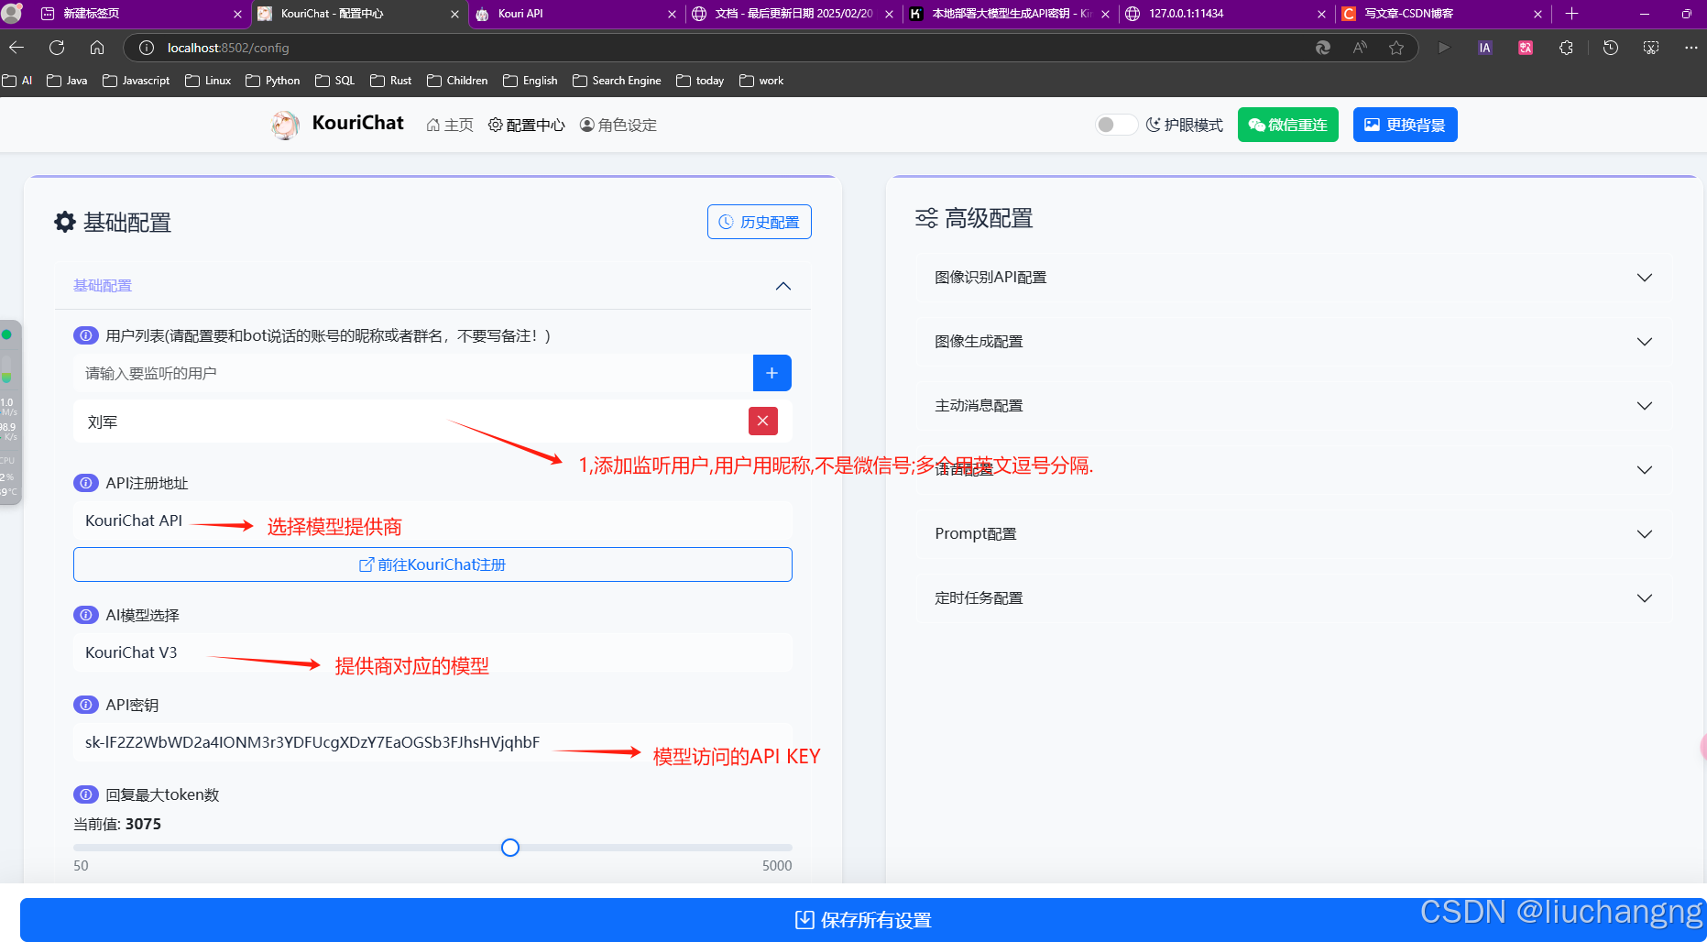
Task: Open API provider dropdown KouriChat API
Action: point(432,520)
